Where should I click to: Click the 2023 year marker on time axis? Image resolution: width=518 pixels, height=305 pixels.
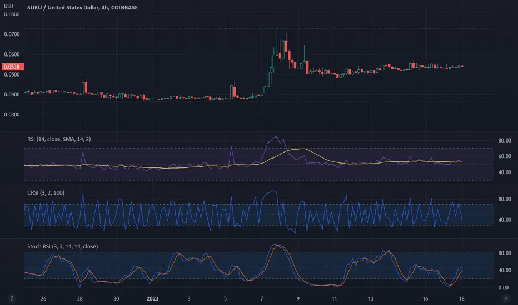coord(153,299)
